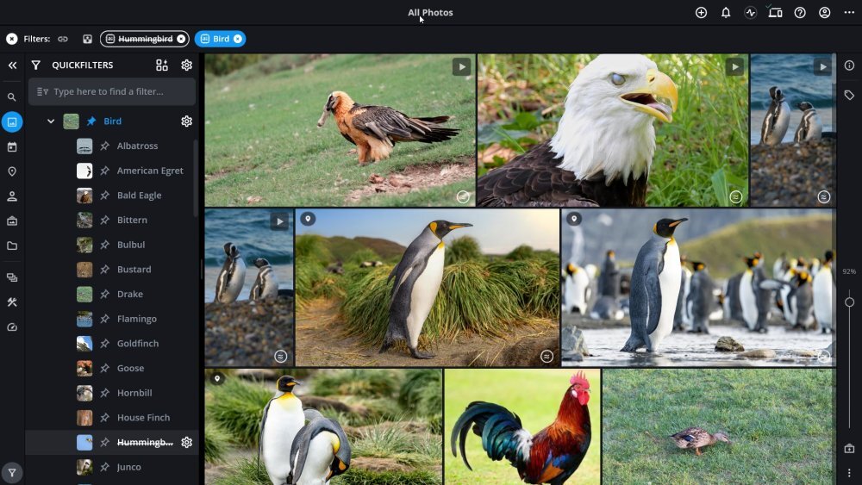The height and width of the screenshot is (485, 862).
Task: Click the add (plus) icon in top bar
Action: [701, 13]
